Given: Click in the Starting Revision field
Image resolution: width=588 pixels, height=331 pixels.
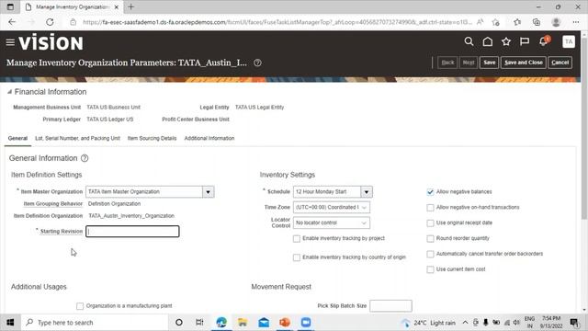Looking at the screenshot, I should click(x=132, y=232).
